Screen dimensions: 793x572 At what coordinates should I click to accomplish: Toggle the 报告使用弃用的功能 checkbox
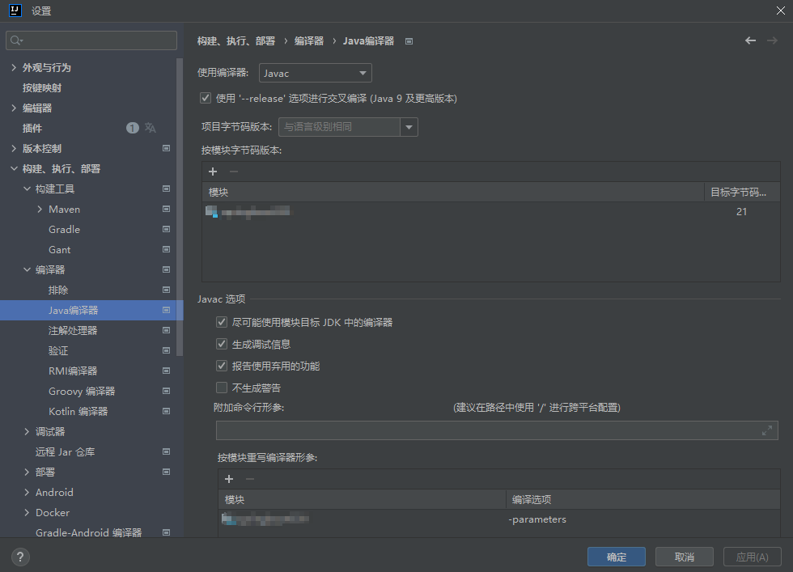point(222,366)
